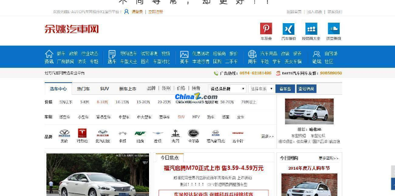Open 二手车 in the navigation bar
Image resolution: width=395 pixels, height=196 pixels.
pyautogui.click(x=231, y=62)
